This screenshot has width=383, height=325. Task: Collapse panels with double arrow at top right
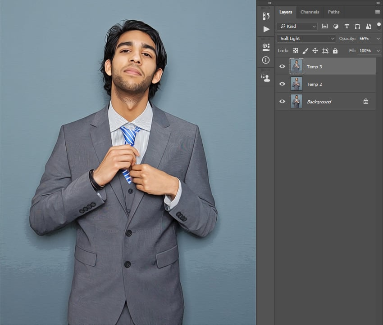point(378,3)
